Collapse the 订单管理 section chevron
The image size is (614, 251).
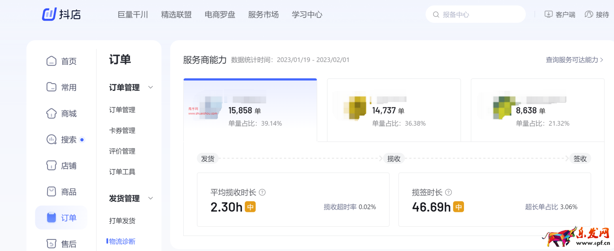150,87
